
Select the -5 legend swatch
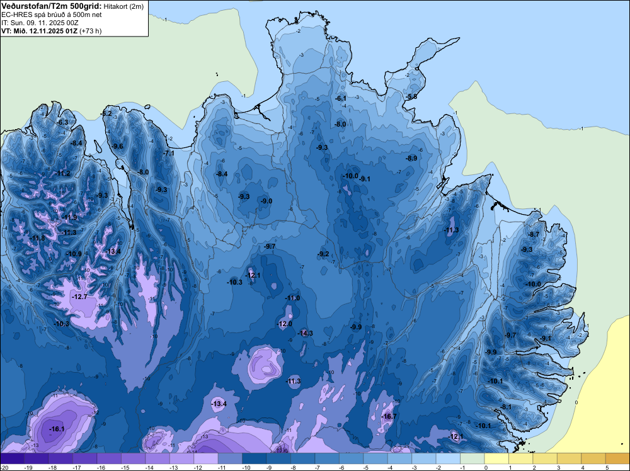(375, 458)
